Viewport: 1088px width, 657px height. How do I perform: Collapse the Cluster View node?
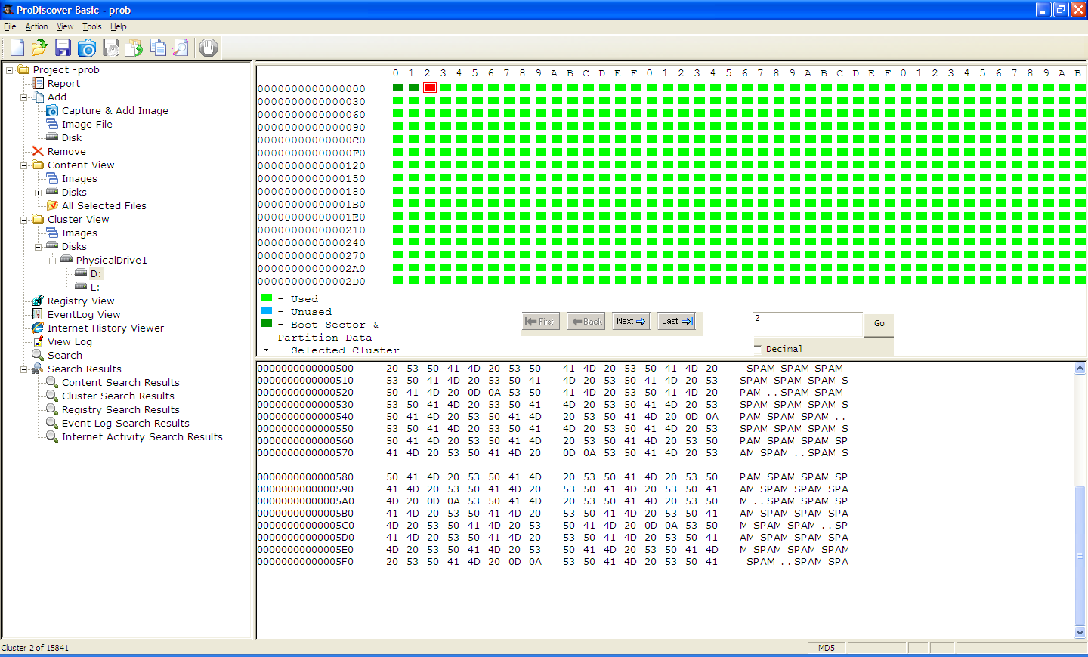pos(24,220)
